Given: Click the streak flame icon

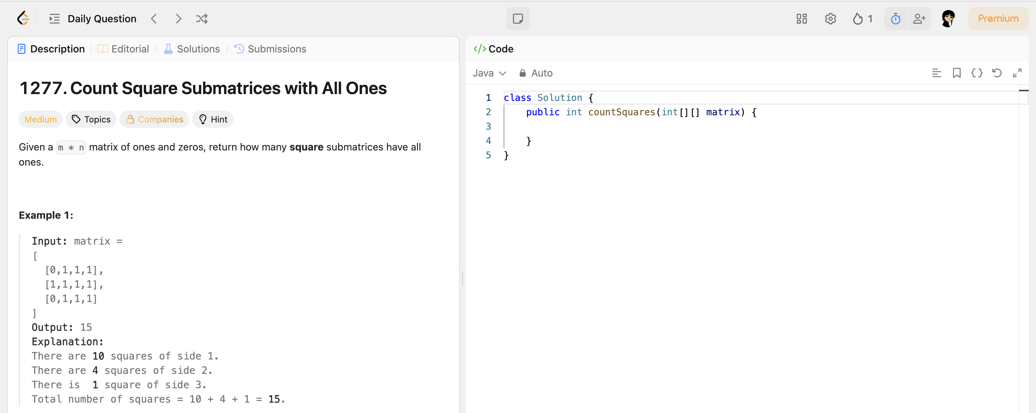Looking at the screenshot, I should [858, 18].
